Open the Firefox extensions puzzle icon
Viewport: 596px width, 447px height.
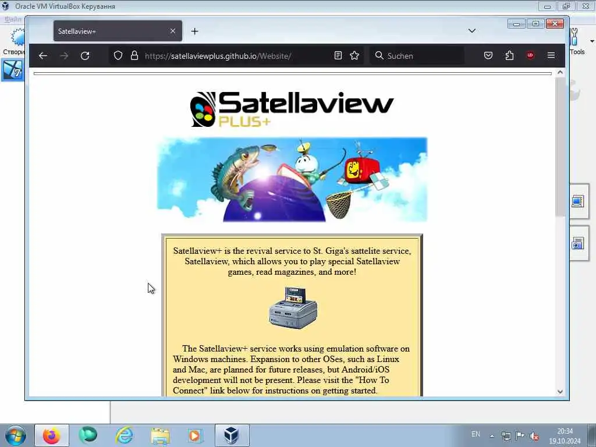pos(509,55)
